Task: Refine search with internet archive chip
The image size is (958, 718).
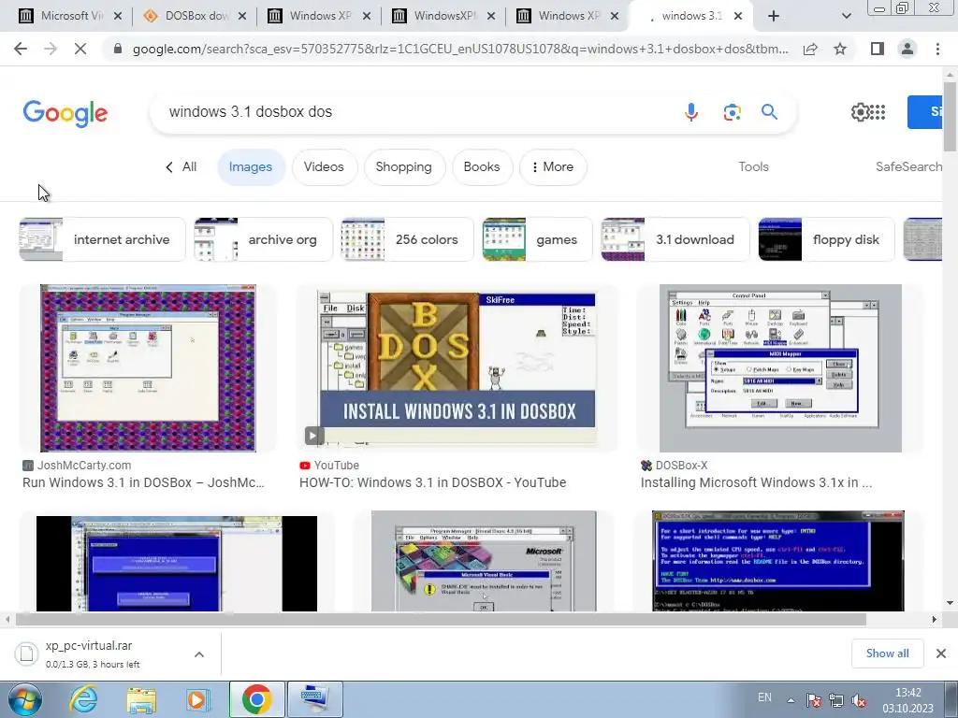Action: coord(102,239)
